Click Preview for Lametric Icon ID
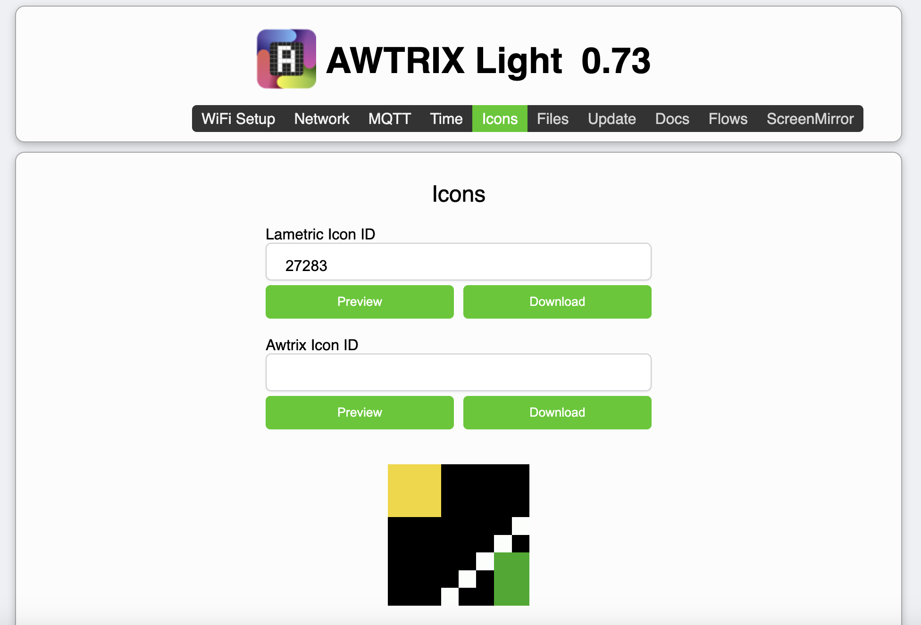This screenshot has height=625, width=921. [358, 301]
